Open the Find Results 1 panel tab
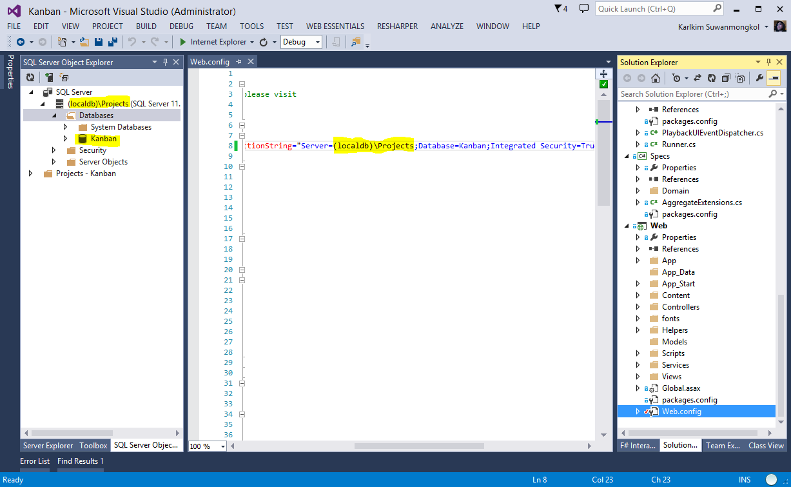The width and height of the screenshot is (791, 487). pos(81,461)
